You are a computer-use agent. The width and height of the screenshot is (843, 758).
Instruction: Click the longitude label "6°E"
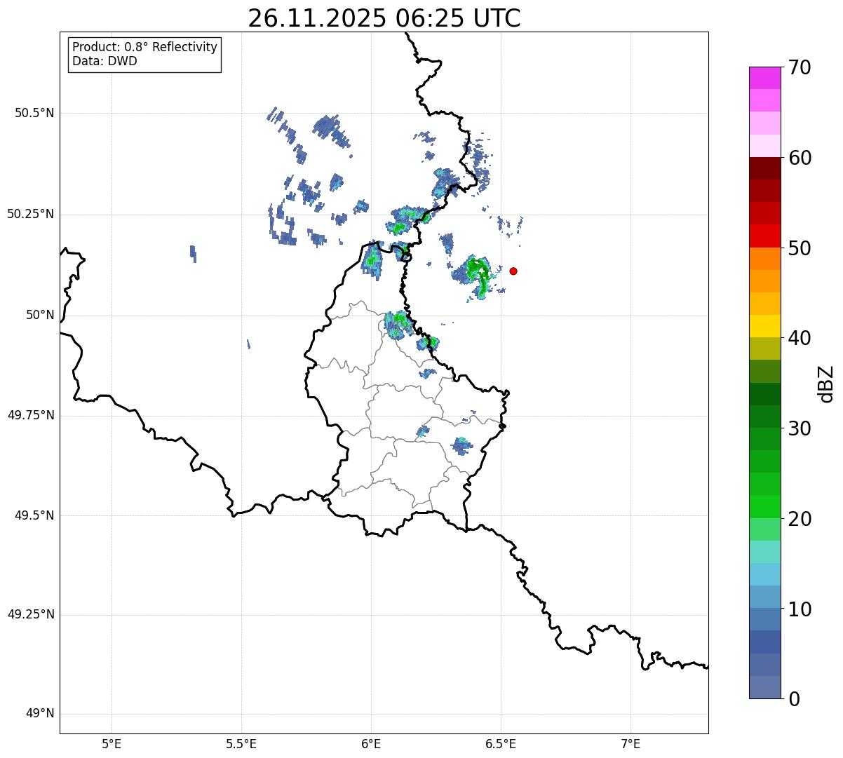click(x=371, y=743)
